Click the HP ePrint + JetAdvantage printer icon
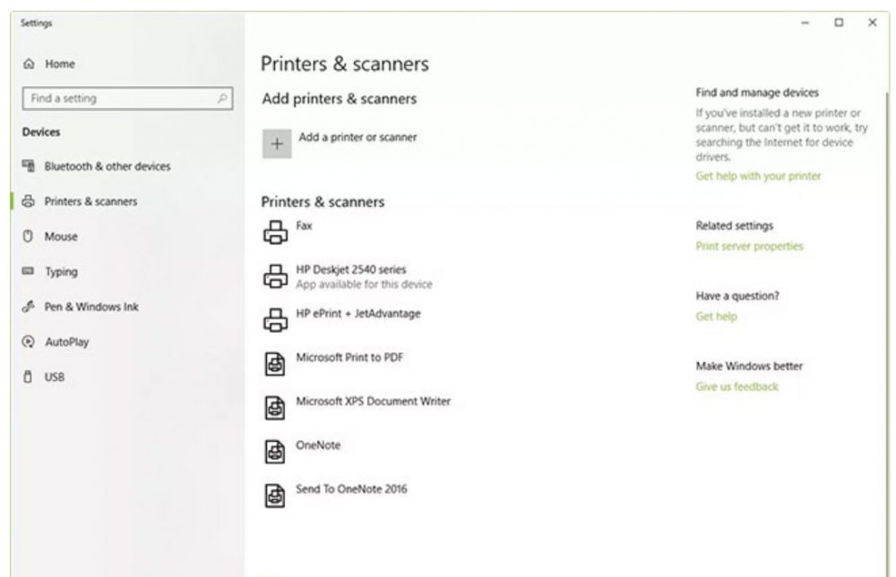The width and height of the screenshot is (896, 577). point(273,315)
